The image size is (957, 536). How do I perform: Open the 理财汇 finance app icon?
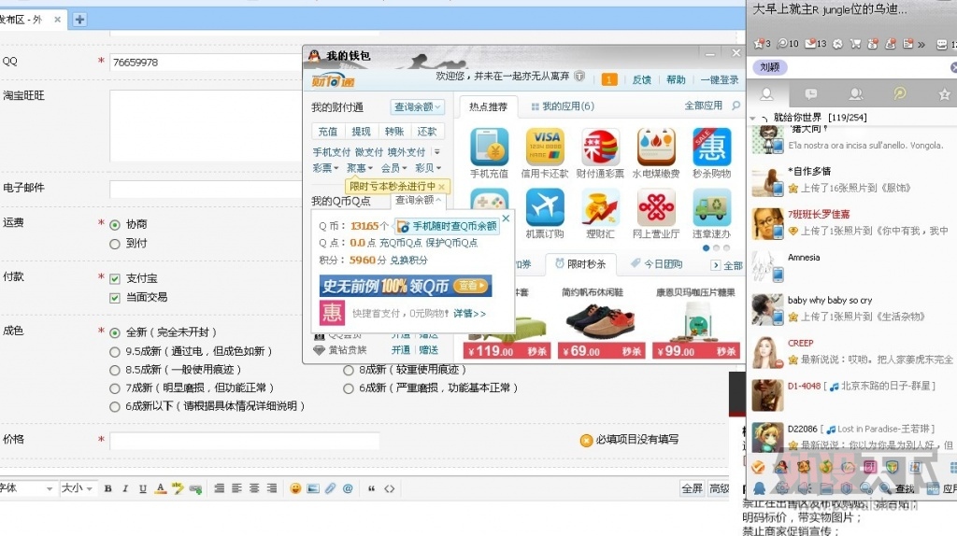click(600, 207)
